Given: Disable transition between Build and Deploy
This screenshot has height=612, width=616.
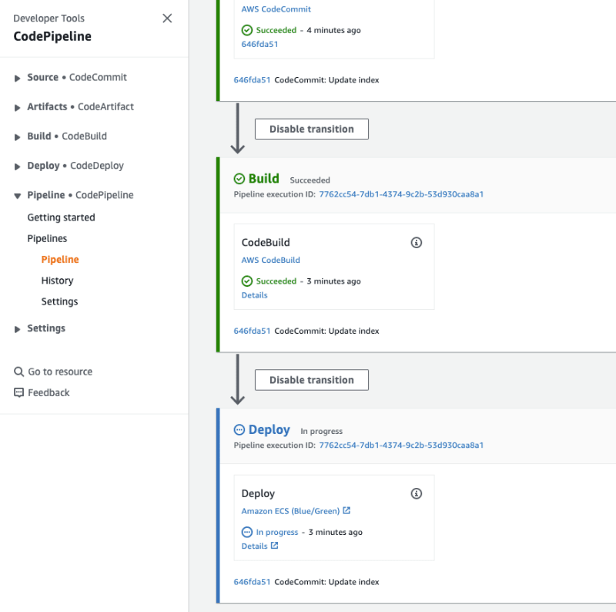Looking at the screenshot, I should click(x=312, y=380).
